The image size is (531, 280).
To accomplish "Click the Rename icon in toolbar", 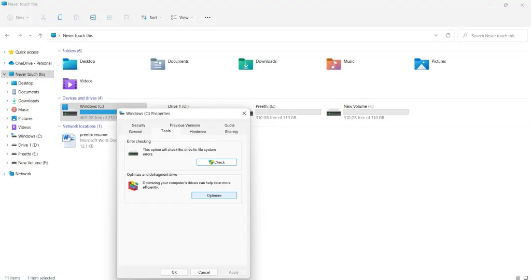I will point(93,18).
